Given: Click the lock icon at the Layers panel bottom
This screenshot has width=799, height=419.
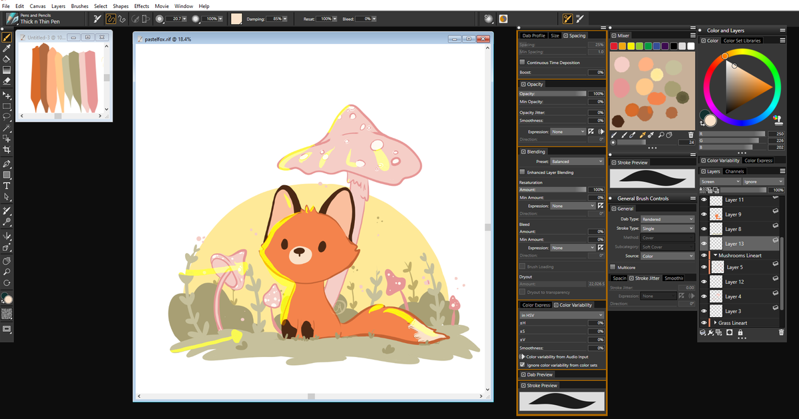Looking at the screenshot, I should (x=740, y=332).
